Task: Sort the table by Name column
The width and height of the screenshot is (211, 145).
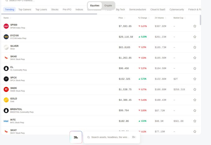Action: (x=7, y=18)
